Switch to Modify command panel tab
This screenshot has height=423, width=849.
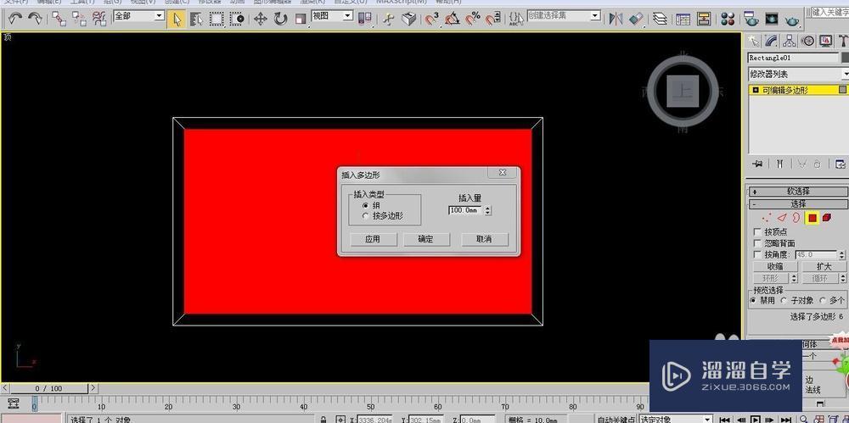(x=772, y=41)
